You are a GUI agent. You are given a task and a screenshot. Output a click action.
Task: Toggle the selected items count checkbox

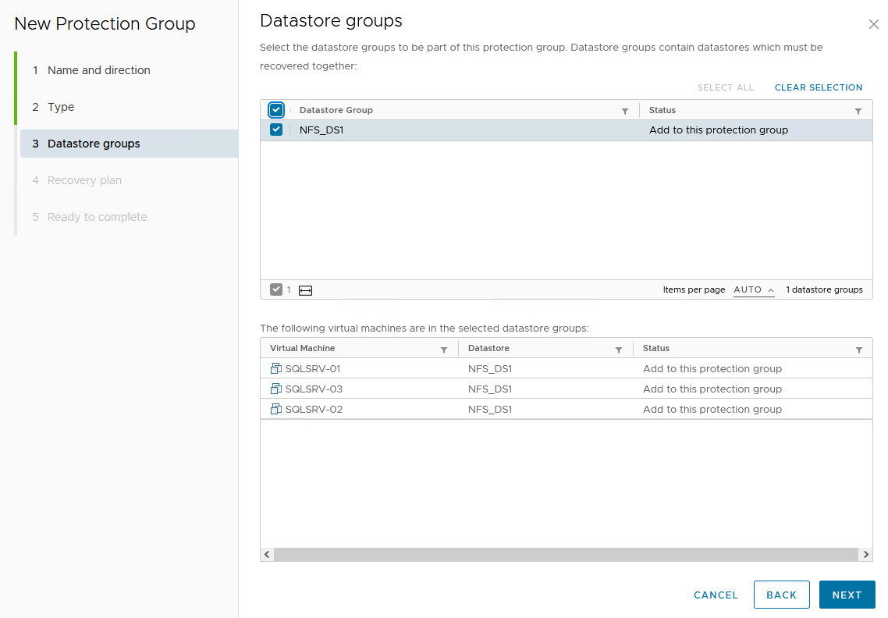276,289
